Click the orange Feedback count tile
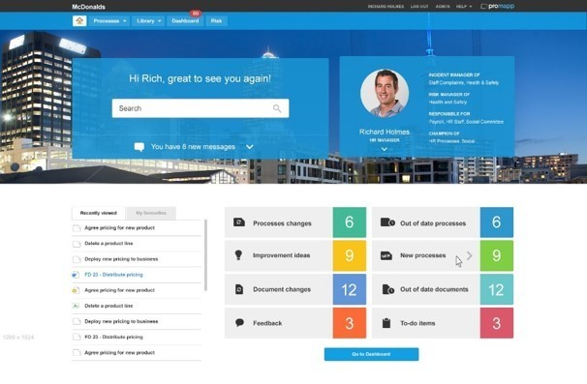 [x=350, y=323]
